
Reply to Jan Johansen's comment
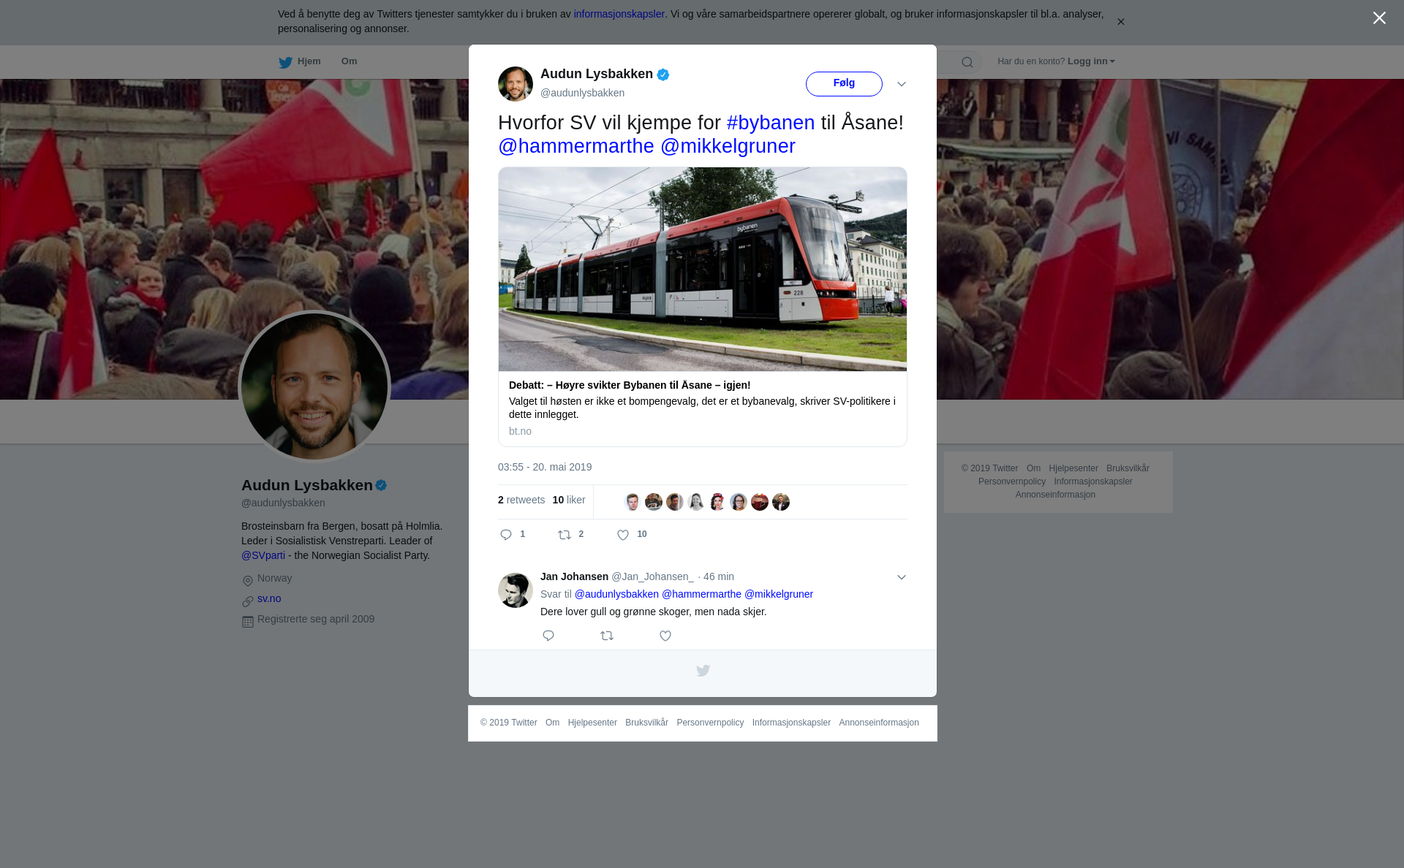coord(548,636)
